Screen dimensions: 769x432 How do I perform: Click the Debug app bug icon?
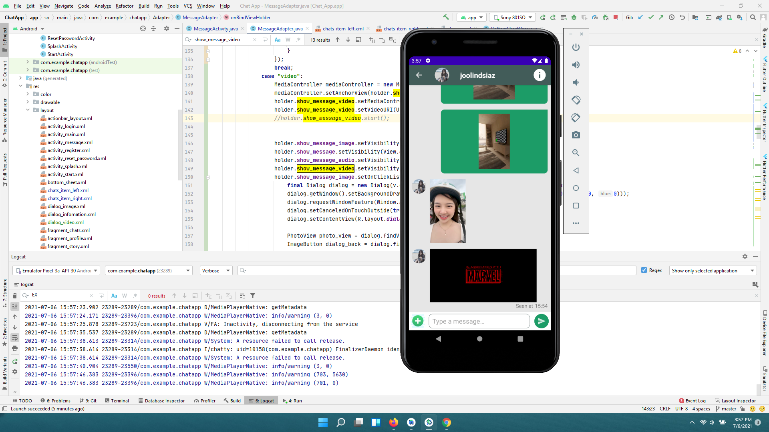574,17
